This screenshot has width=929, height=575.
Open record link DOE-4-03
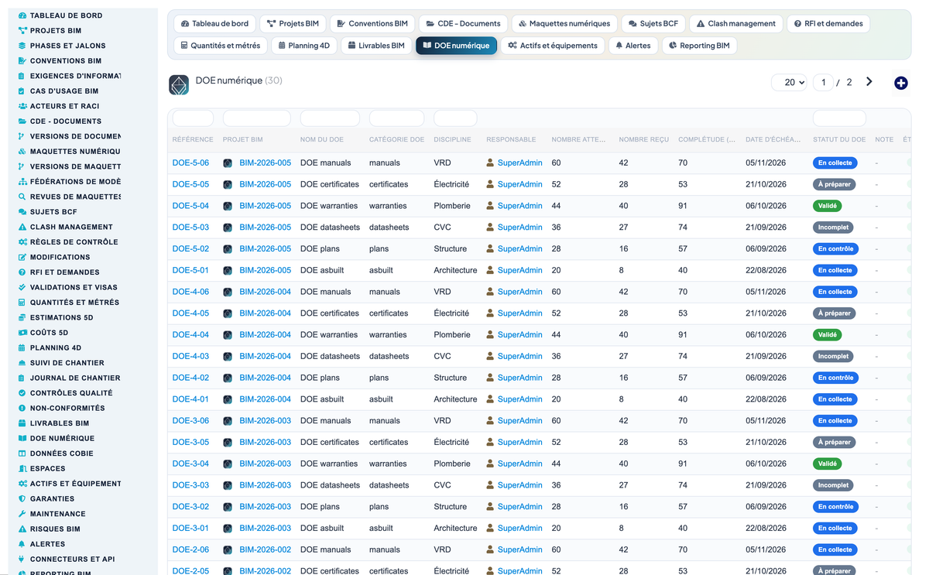[190, 357]
